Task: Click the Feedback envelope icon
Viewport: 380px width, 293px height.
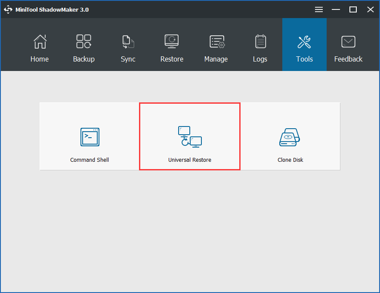Action: coord(348,42)
